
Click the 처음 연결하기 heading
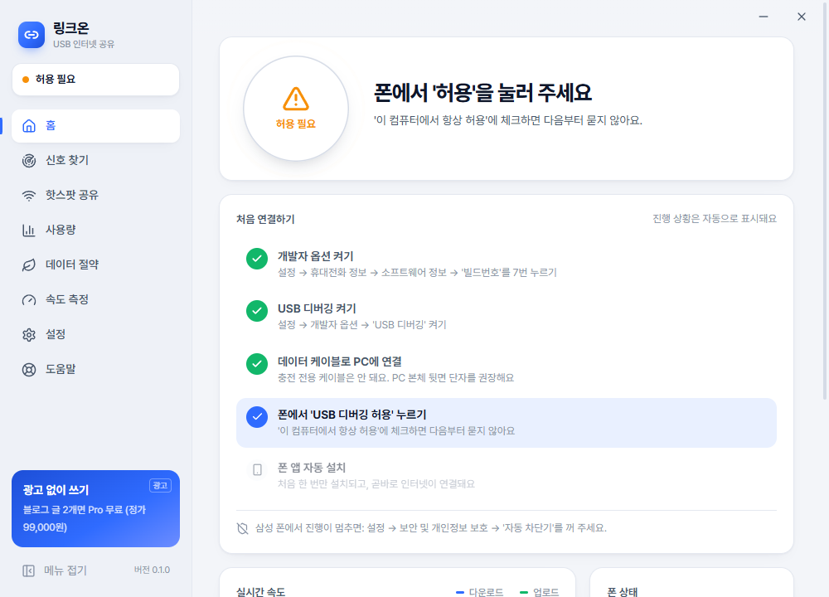265,219
